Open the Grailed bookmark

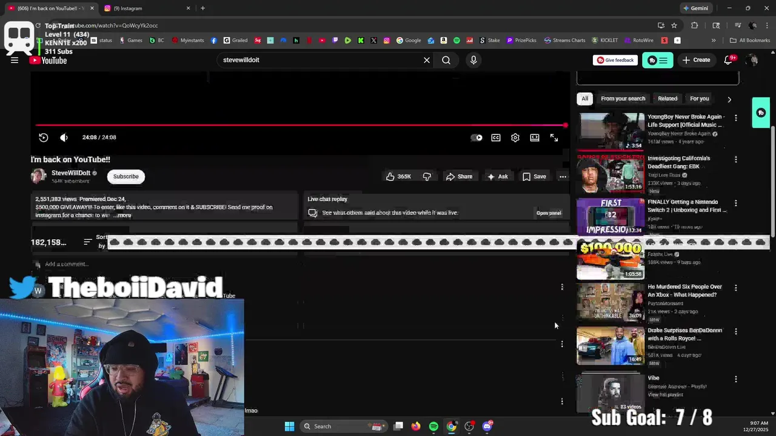pos(236,41)
